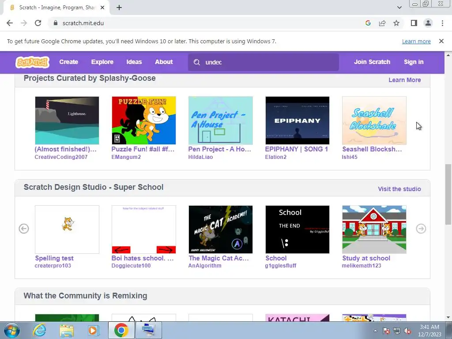Open user melikemath123 profile
This screenshot has height=339, width=452.
click(x=362, y=265)
